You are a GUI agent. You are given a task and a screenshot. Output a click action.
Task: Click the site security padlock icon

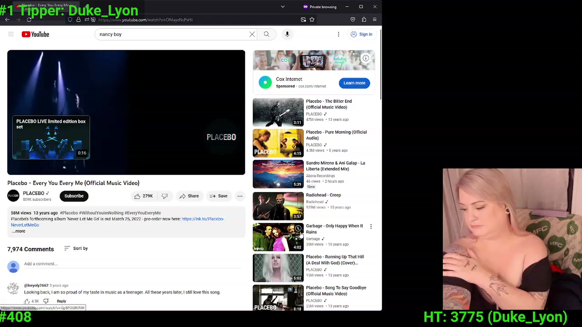pyautogui.click(x=79, y=20)
